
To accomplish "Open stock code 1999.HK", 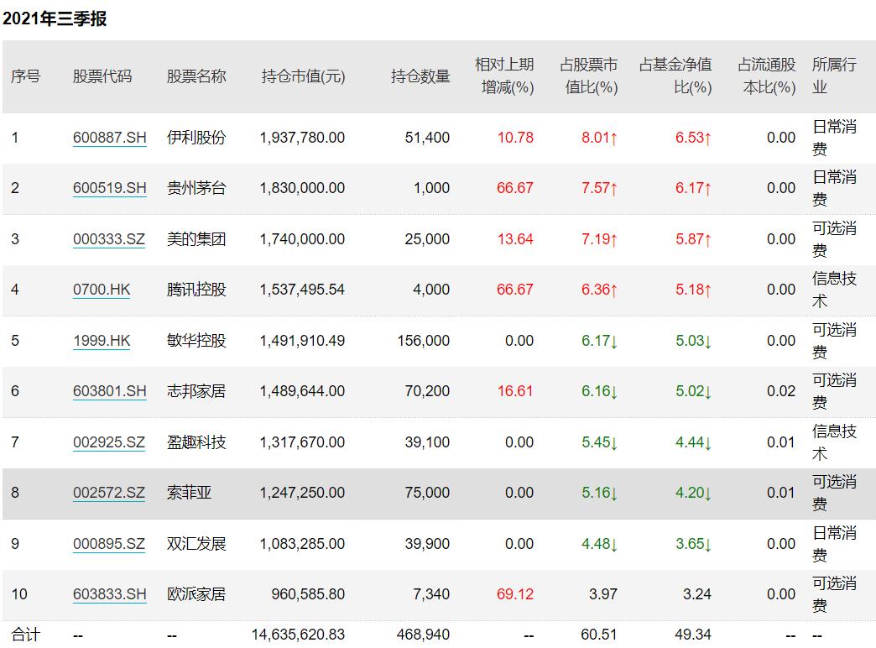I will click(102, 341).
